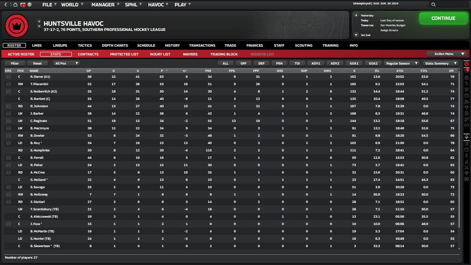Open the DEPTH CHARTS tab
Image resolution: width=471 pixels, height=265 pixels.
pos(115,46)
